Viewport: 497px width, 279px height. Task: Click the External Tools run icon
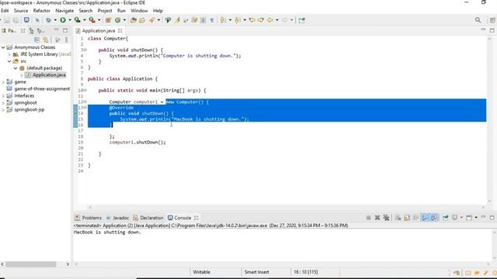92,20
